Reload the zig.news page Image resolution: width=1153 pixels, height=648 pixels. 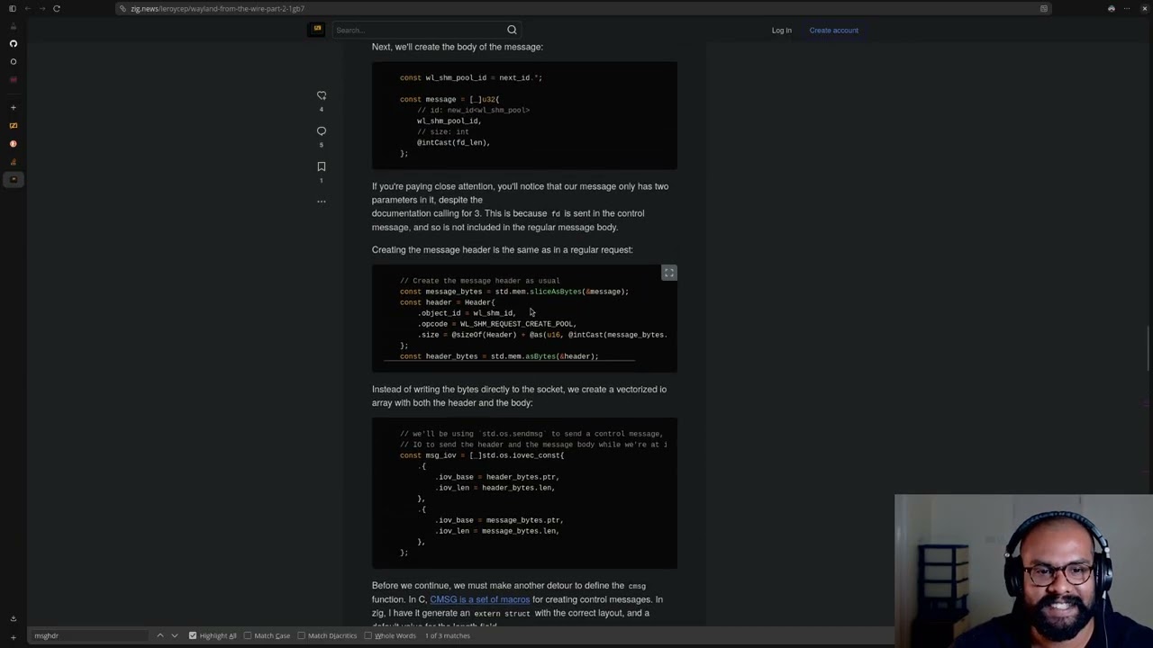[x=56, y=8]
